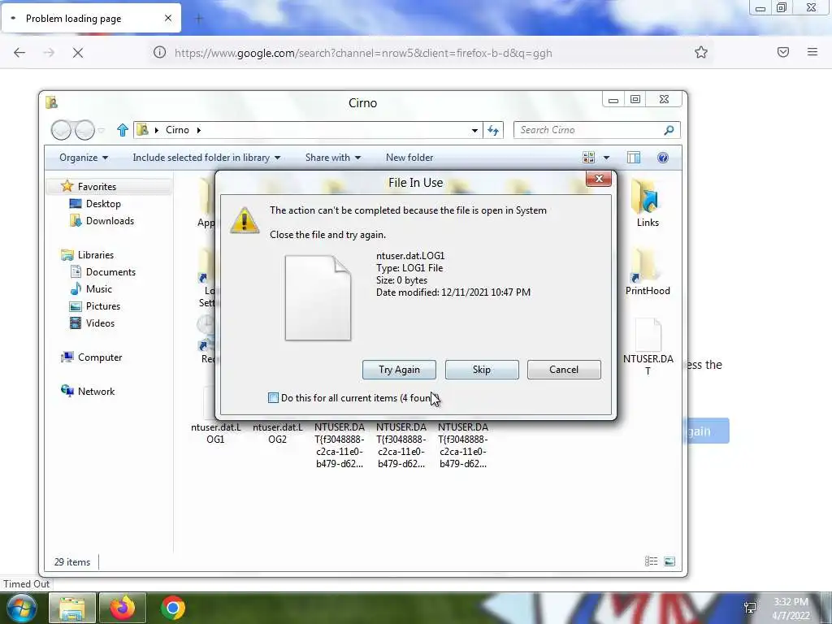Check Do this for all current items
The image size is (832, 624).
coord(273,398)
